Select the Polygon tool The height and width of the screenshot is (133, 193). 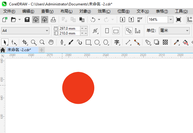coord(106,42)
